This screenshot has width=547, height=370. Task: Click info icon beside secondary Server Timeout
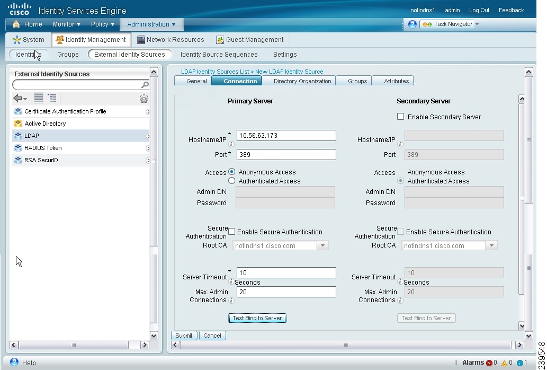(400, 281)
